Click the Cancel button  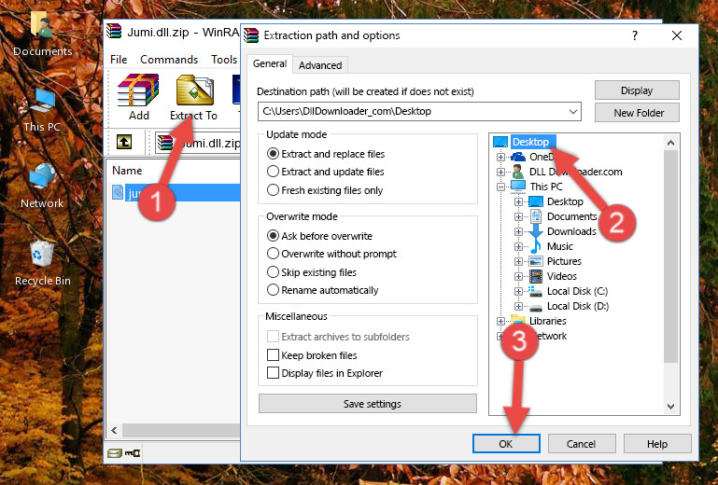(x=581, y=444)
